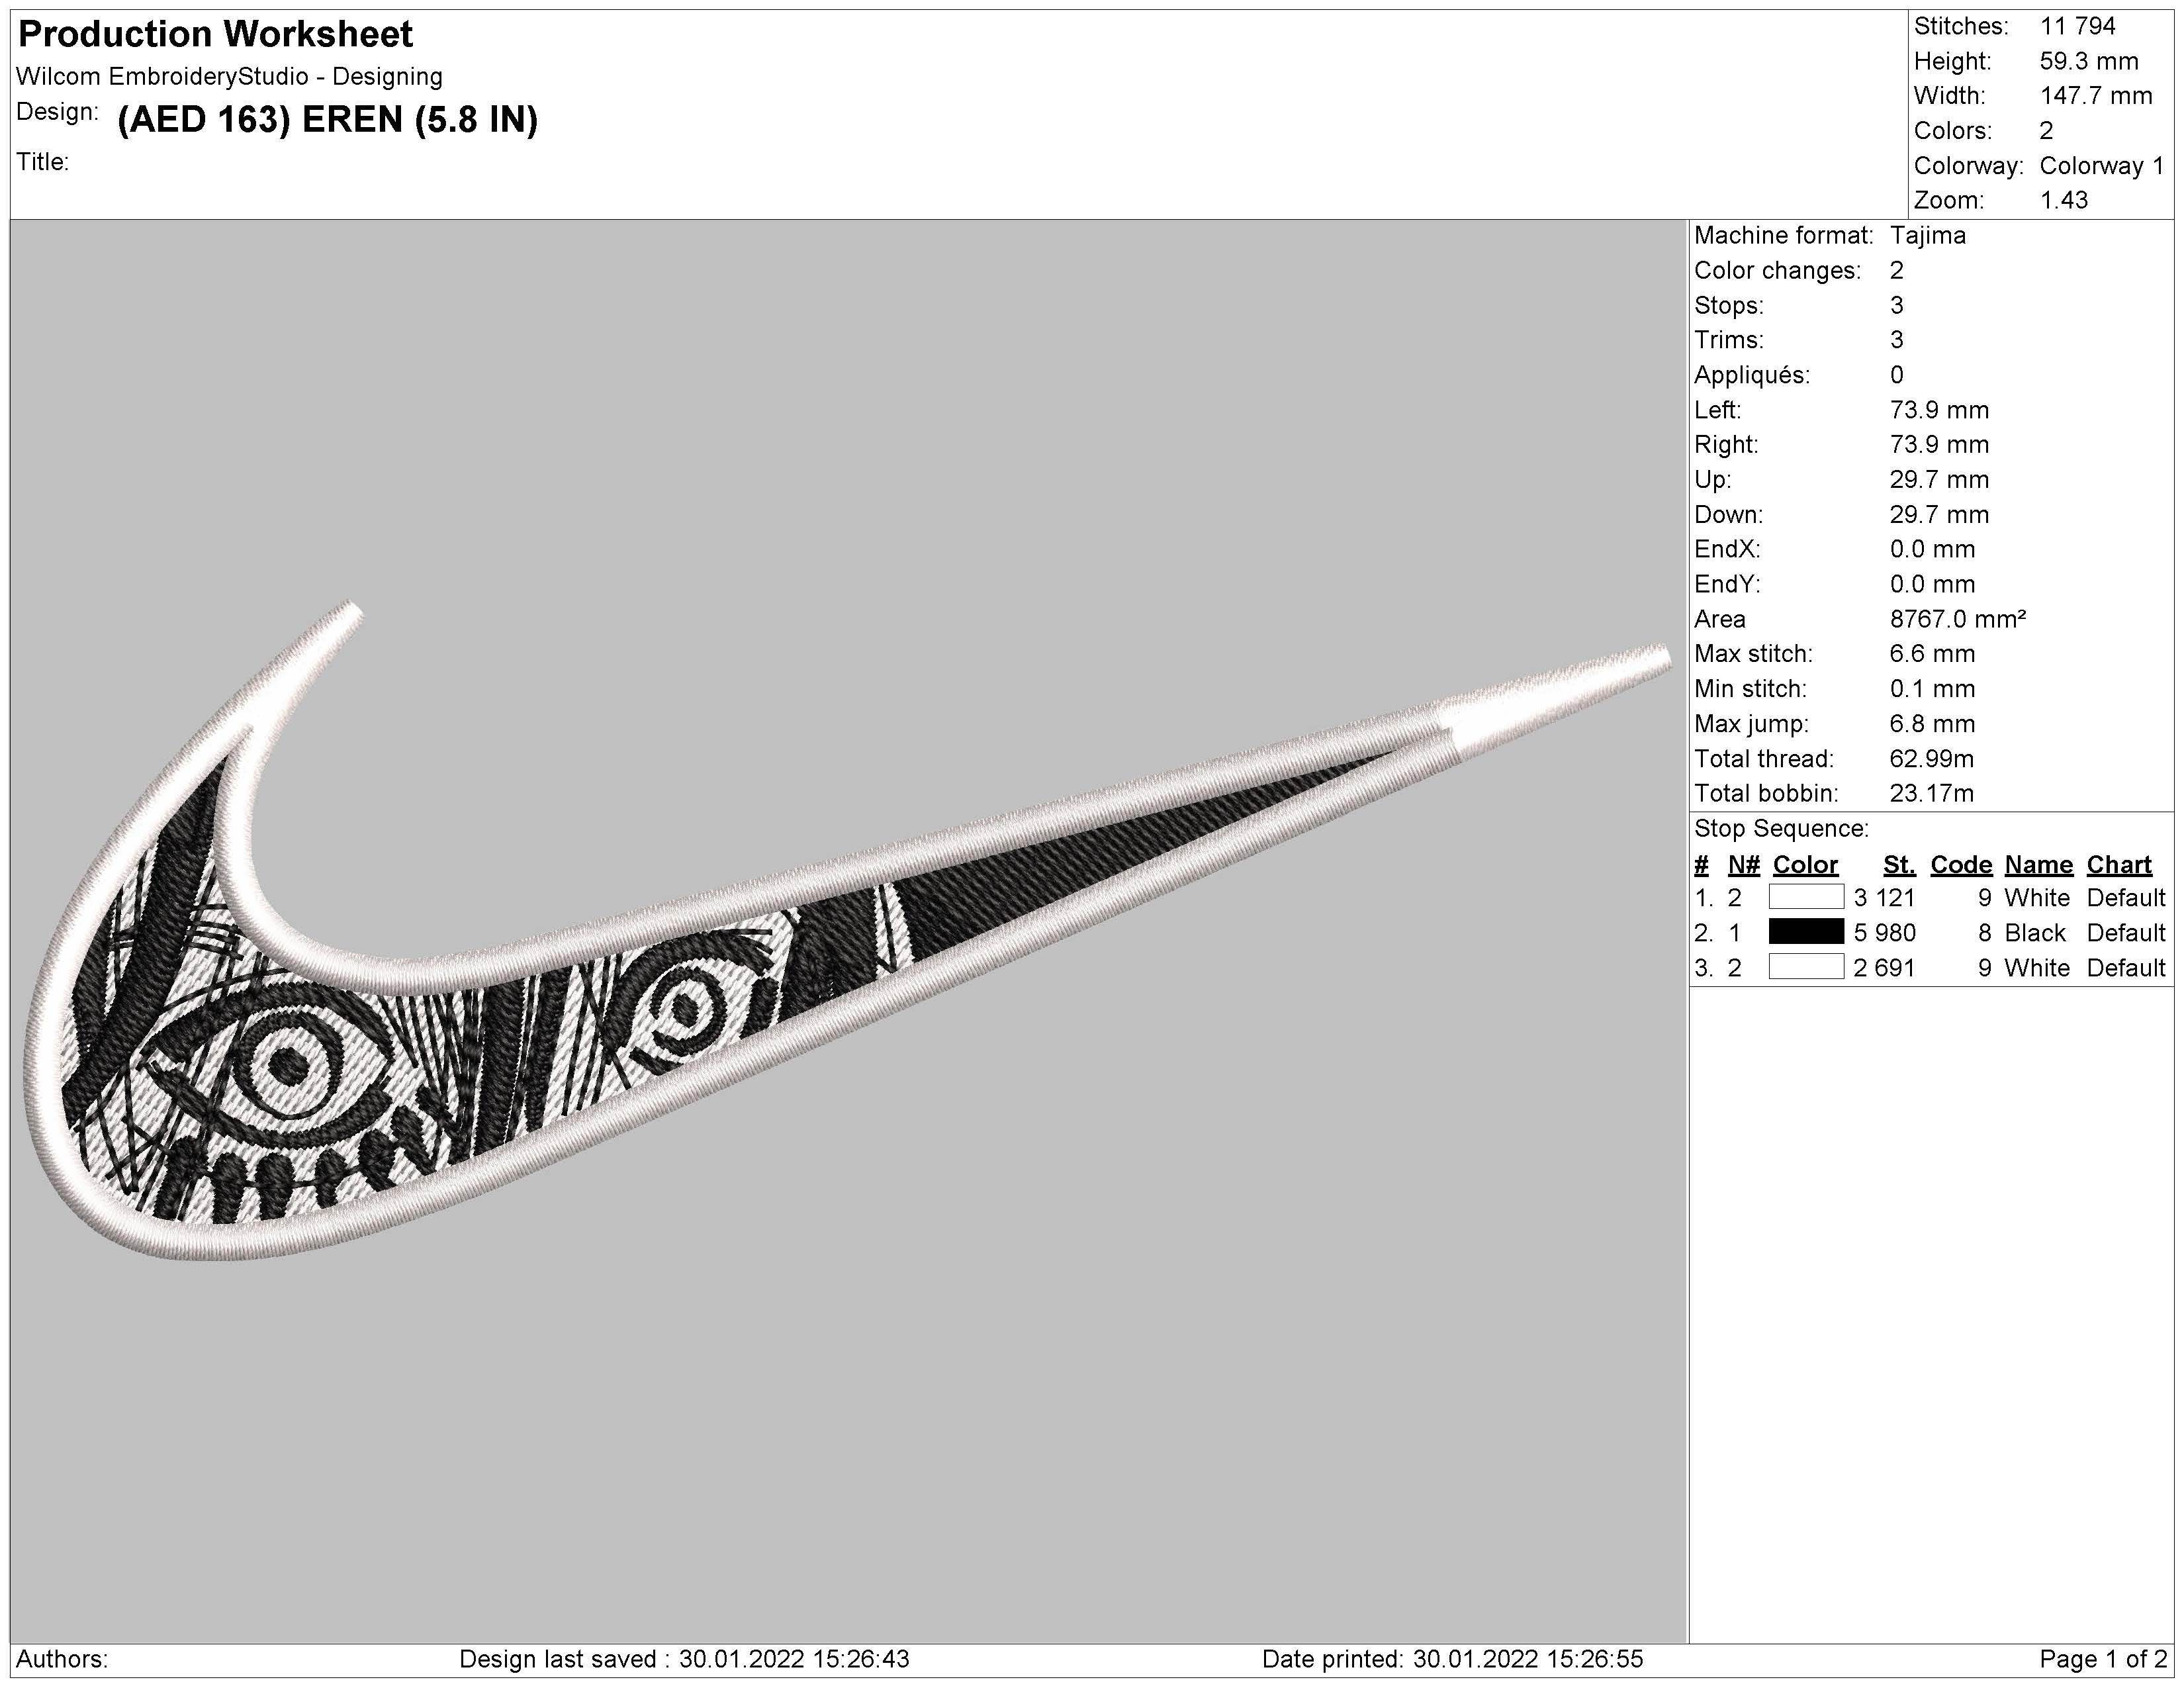
Task: Click the Width value 147.7 mm
Action: coord(2095,96)
